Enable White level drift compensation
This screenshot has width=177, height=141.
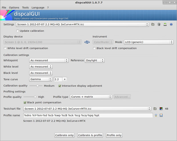click(x=5, y=48)
